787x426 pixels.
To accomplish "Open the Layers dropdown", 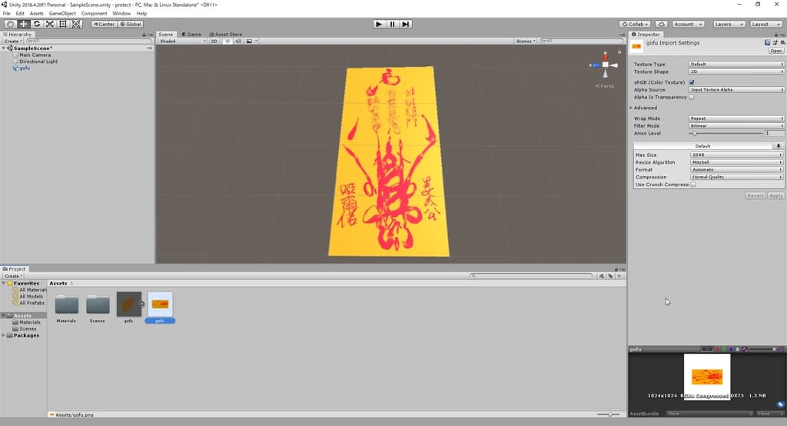I will point(729,24).
